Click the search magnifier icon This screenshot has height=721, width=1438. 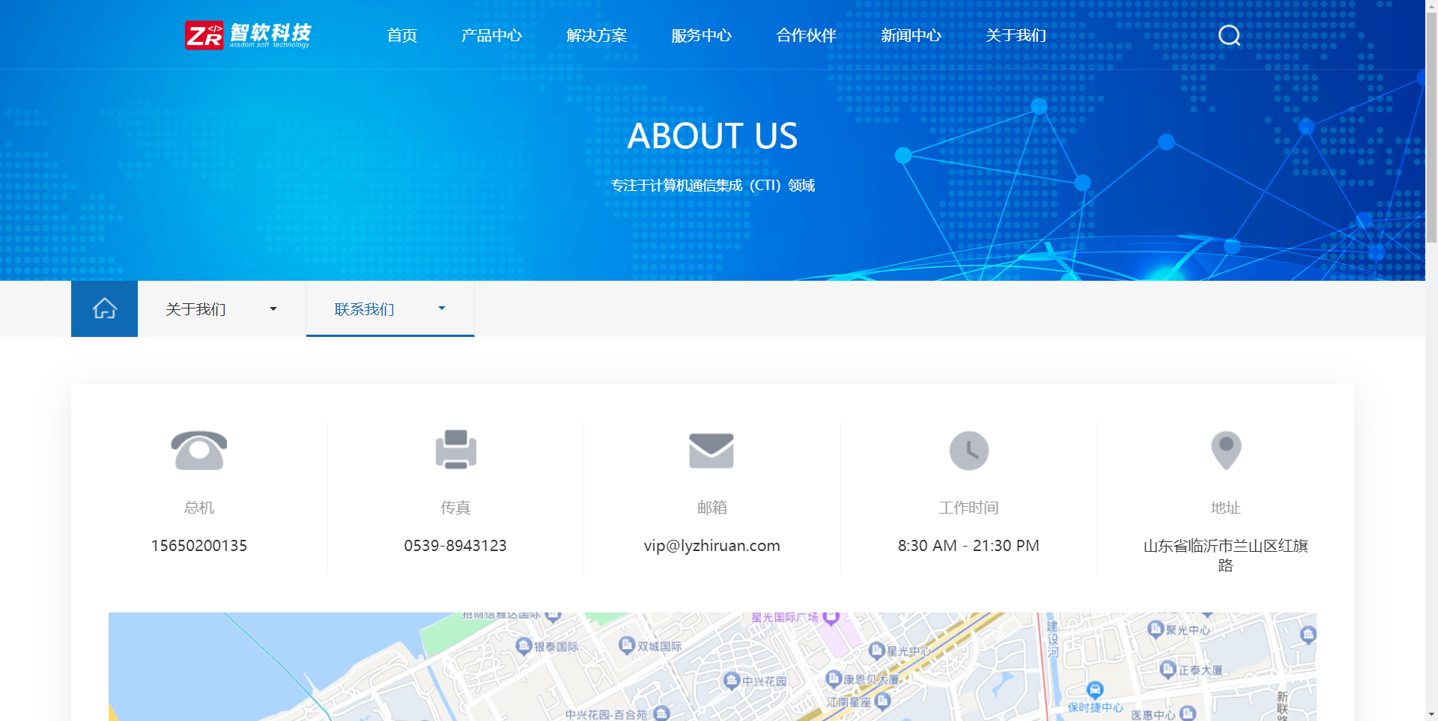click(x=1228, y=35)
